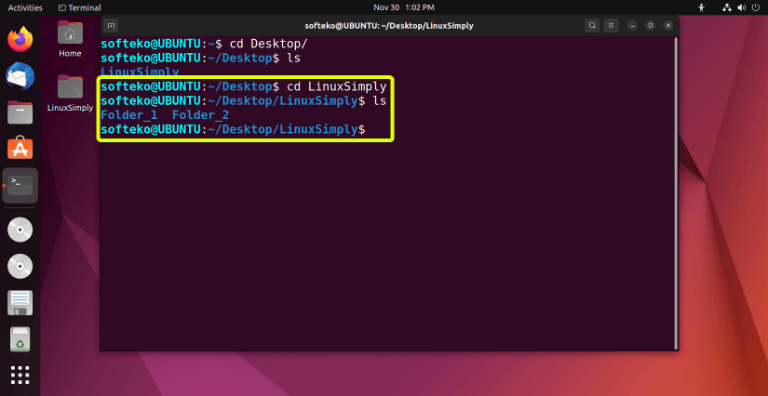Open the clock showing Nov 30 1:02 PM

[404, 7]
